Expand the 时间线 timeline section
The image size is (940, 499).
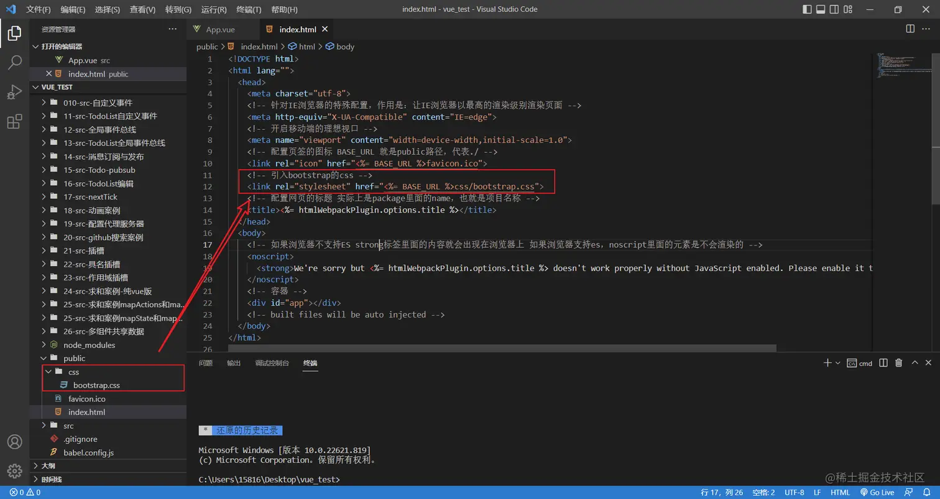pyautogui.click(x=108, y=479)
